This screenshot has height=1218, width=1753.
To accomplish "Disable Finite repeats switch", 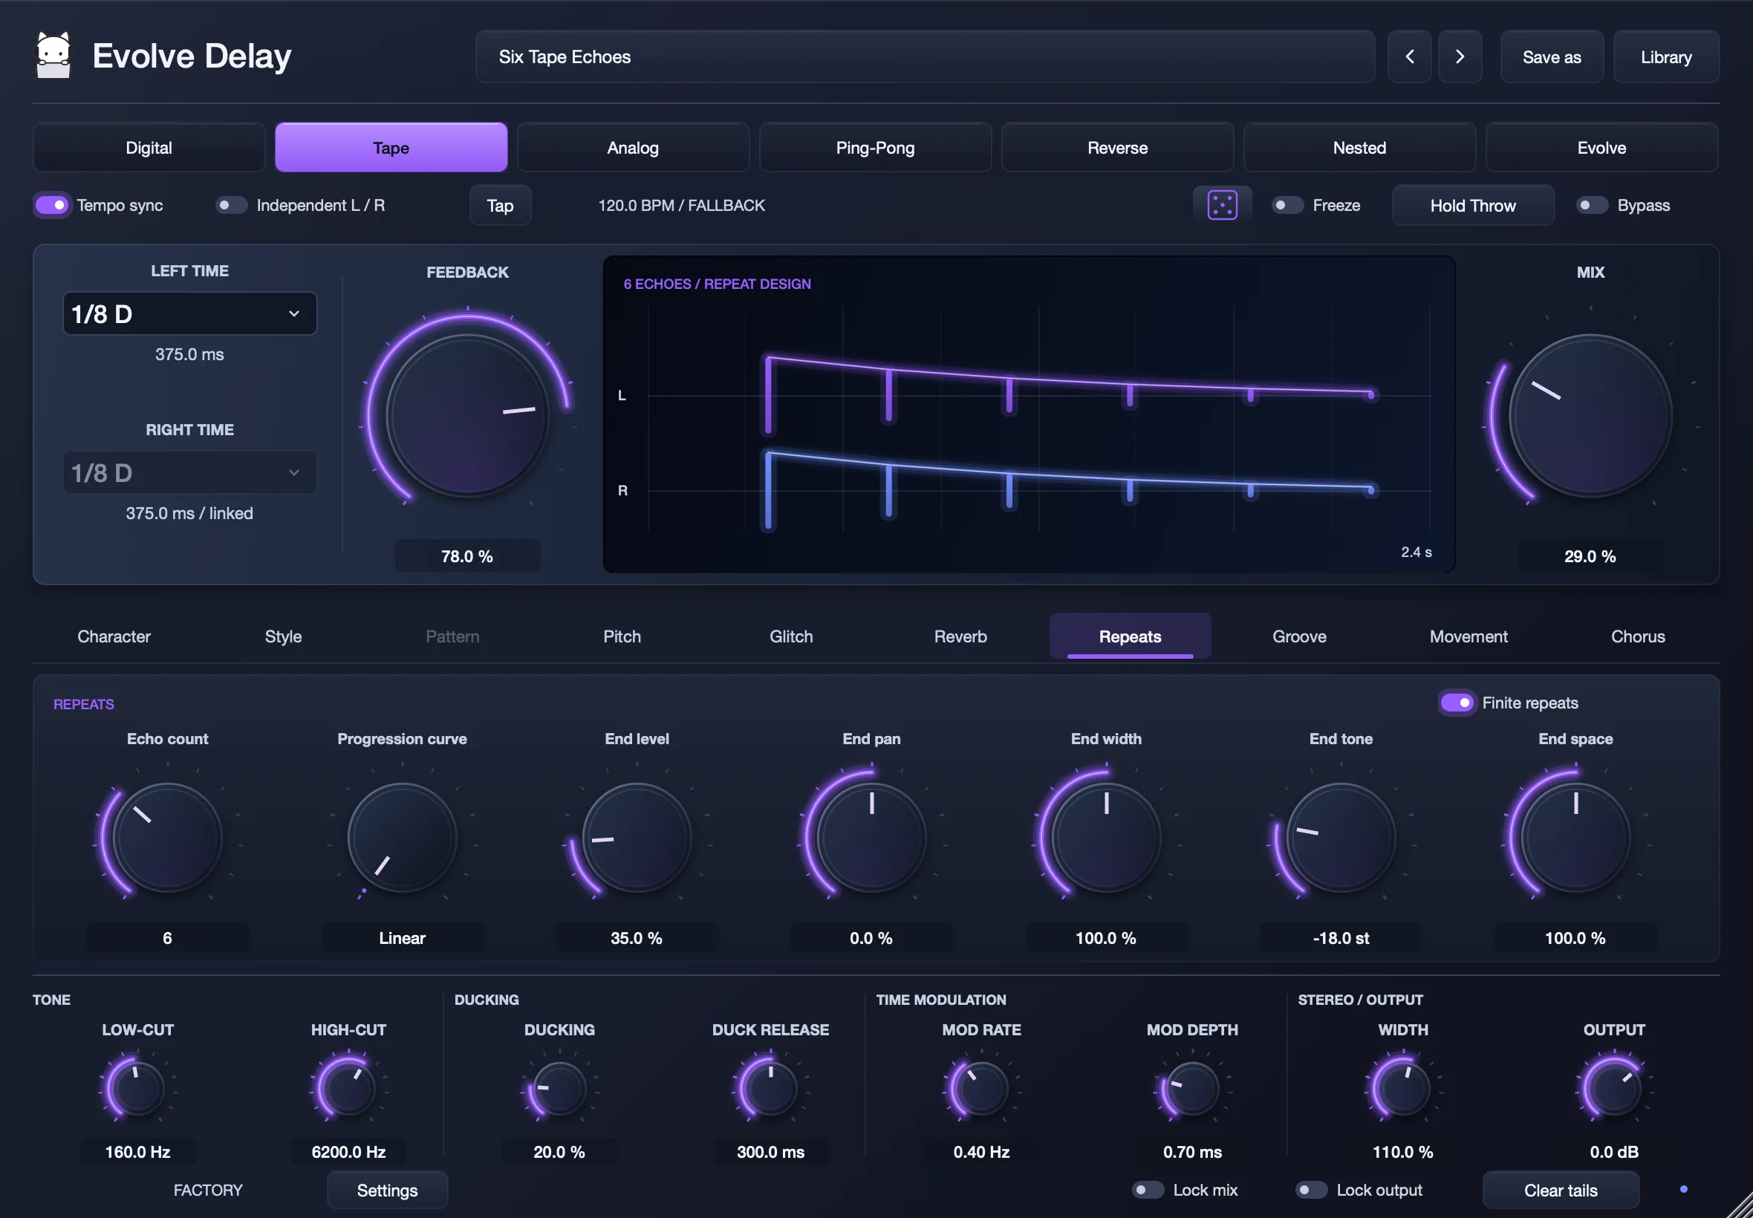I will (1457, 703).
